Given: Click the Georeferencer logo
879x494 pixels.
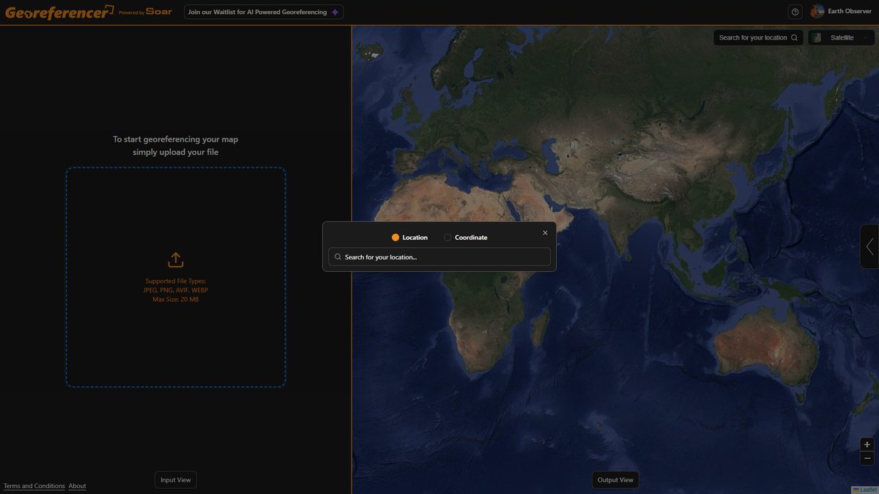Looking at the screenshot, I should [57, 12].
